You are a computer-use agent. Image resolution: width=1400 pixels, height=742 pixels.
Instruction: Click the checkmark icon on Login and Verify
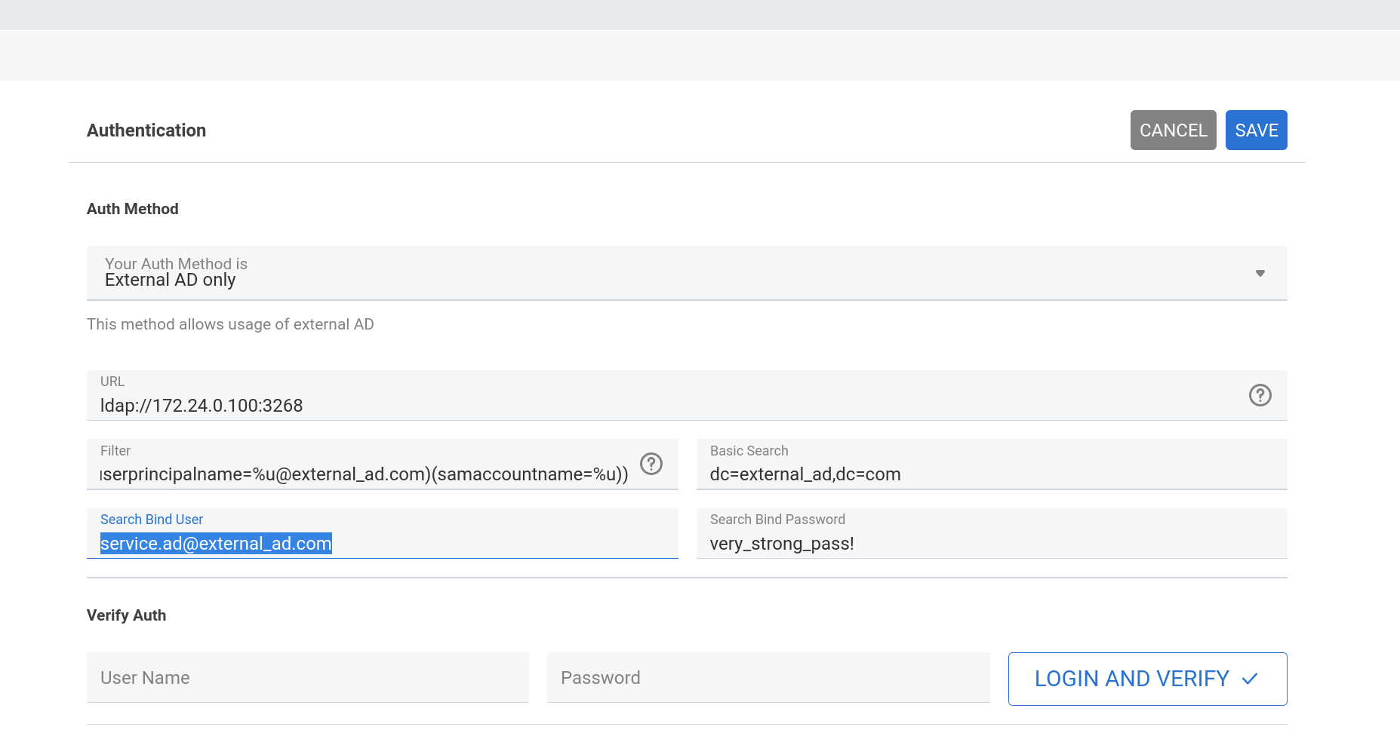(1250, 679)
